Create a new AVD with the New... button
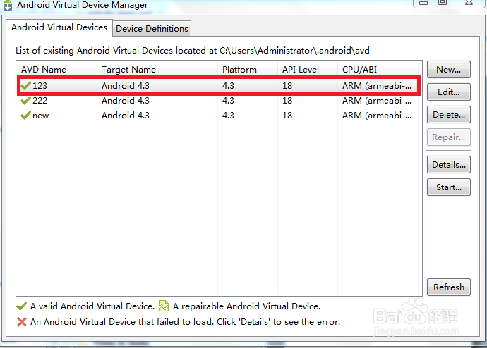Viewport: 487px width, 348px height. tap(448, 70)
